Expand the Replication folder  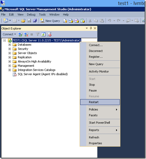pyautogui.click(x=10, y=57)
